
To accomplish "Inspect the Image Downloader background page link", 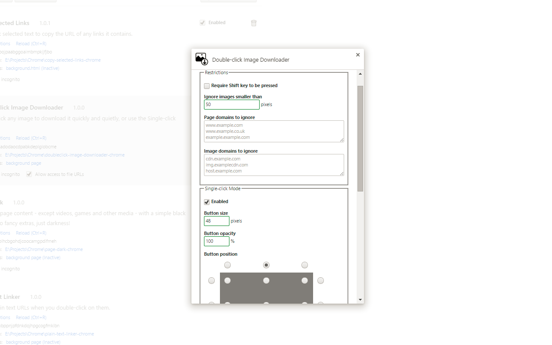I will click(23, 163).
